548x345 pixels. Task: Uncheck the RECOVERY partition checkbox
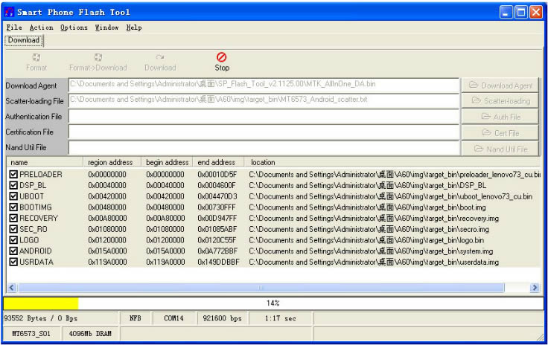tap(13, 219)
